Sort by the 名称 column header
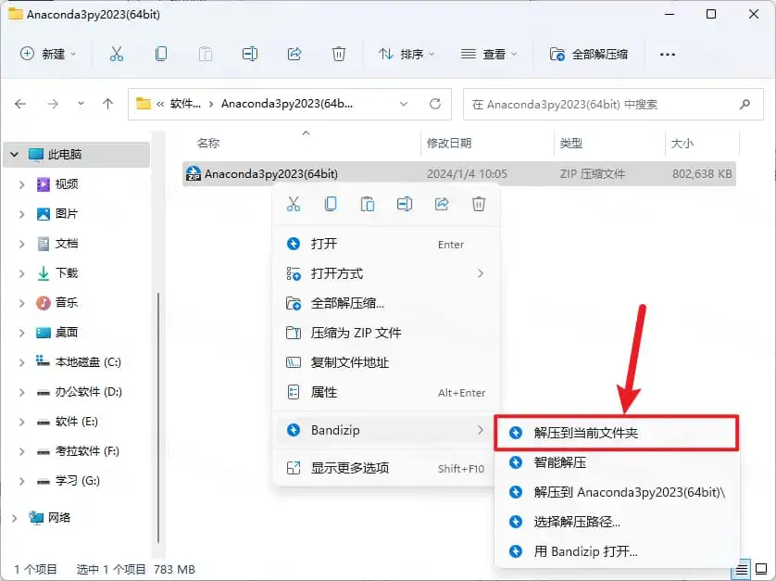The image size is (776, 581). (x=208, y=144)
